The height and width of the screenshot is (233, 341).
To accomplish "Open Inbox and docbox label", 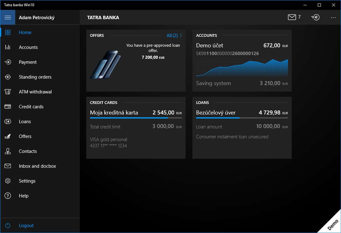I will [x=38, y=166].
